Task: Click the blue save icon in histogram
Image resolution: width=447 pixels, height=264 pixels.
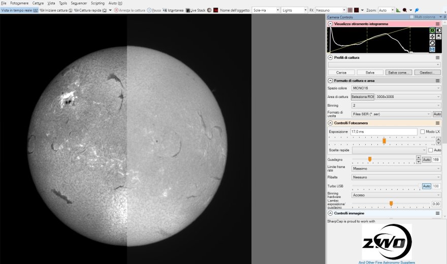Action: pos(432,49)
